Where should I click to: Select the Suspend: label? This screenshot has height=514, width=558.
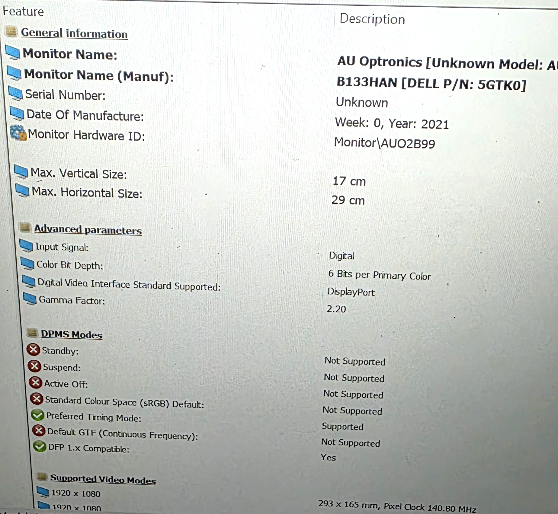(x=62, y=367)
